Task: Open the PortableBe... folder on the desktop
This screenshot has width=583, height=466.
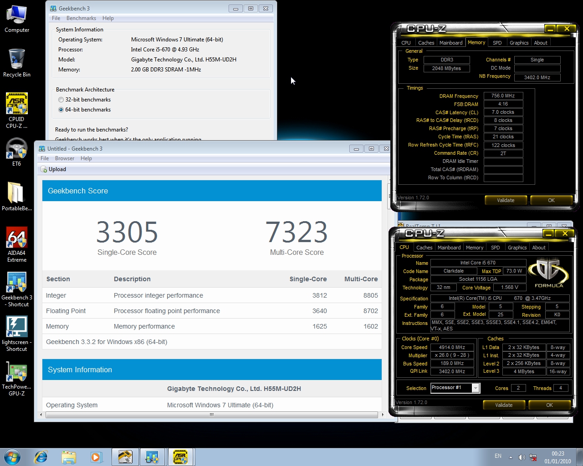Action: click(x=17, y=197)
